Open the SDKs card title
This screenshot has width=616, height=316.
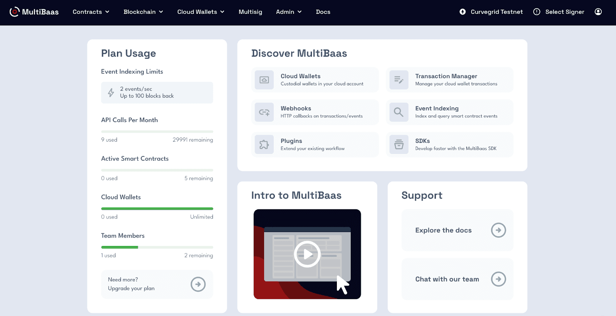tap(423, 141)
